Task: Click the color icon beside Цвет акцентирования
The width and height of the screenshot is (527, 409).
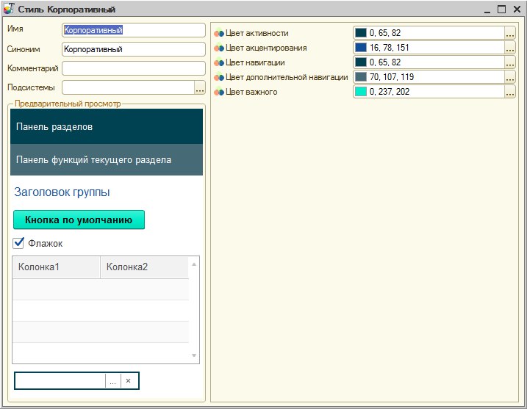Action: point(219,48)
